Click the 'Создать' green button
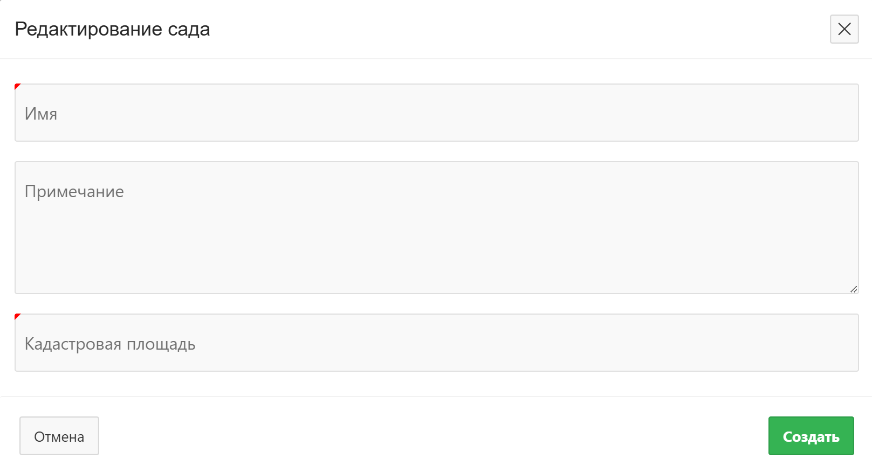 (x=811, y=436)
